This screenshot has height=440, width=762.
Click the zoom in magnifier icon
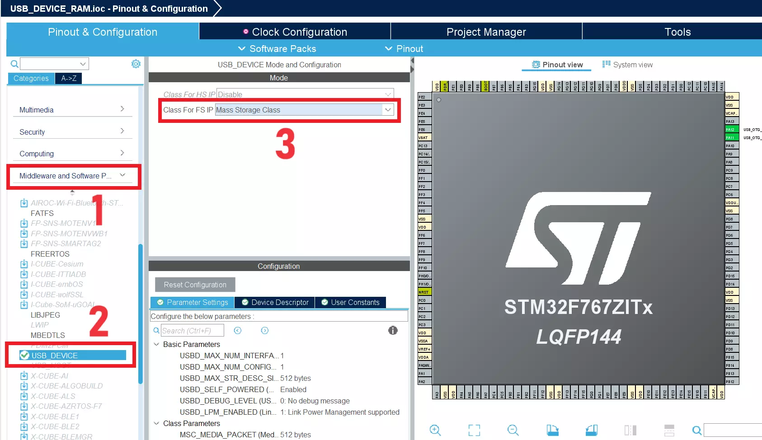[435, 430]
